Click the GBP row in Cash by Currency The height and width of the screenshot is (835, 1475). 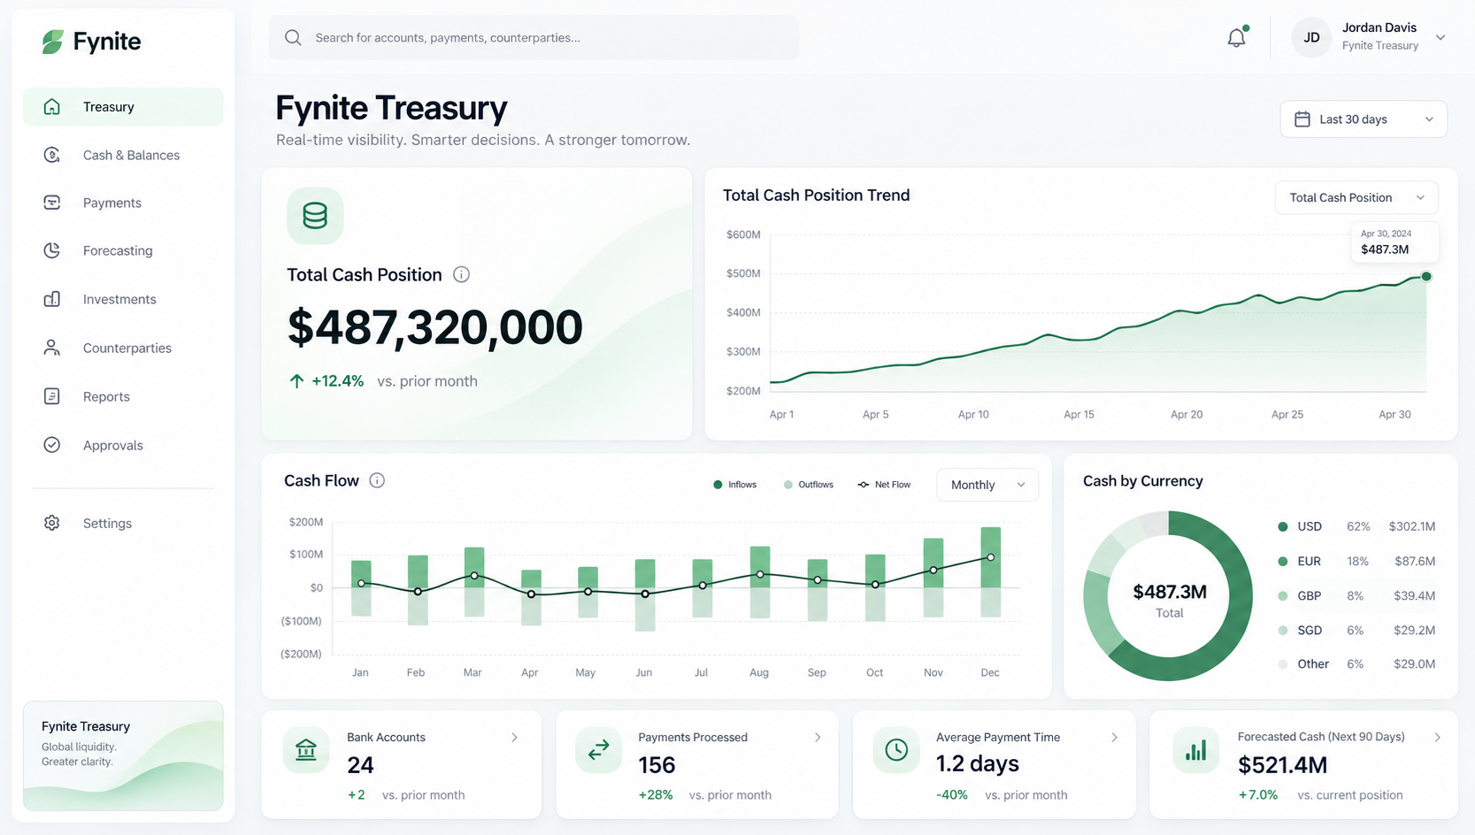pos(1356,595)
